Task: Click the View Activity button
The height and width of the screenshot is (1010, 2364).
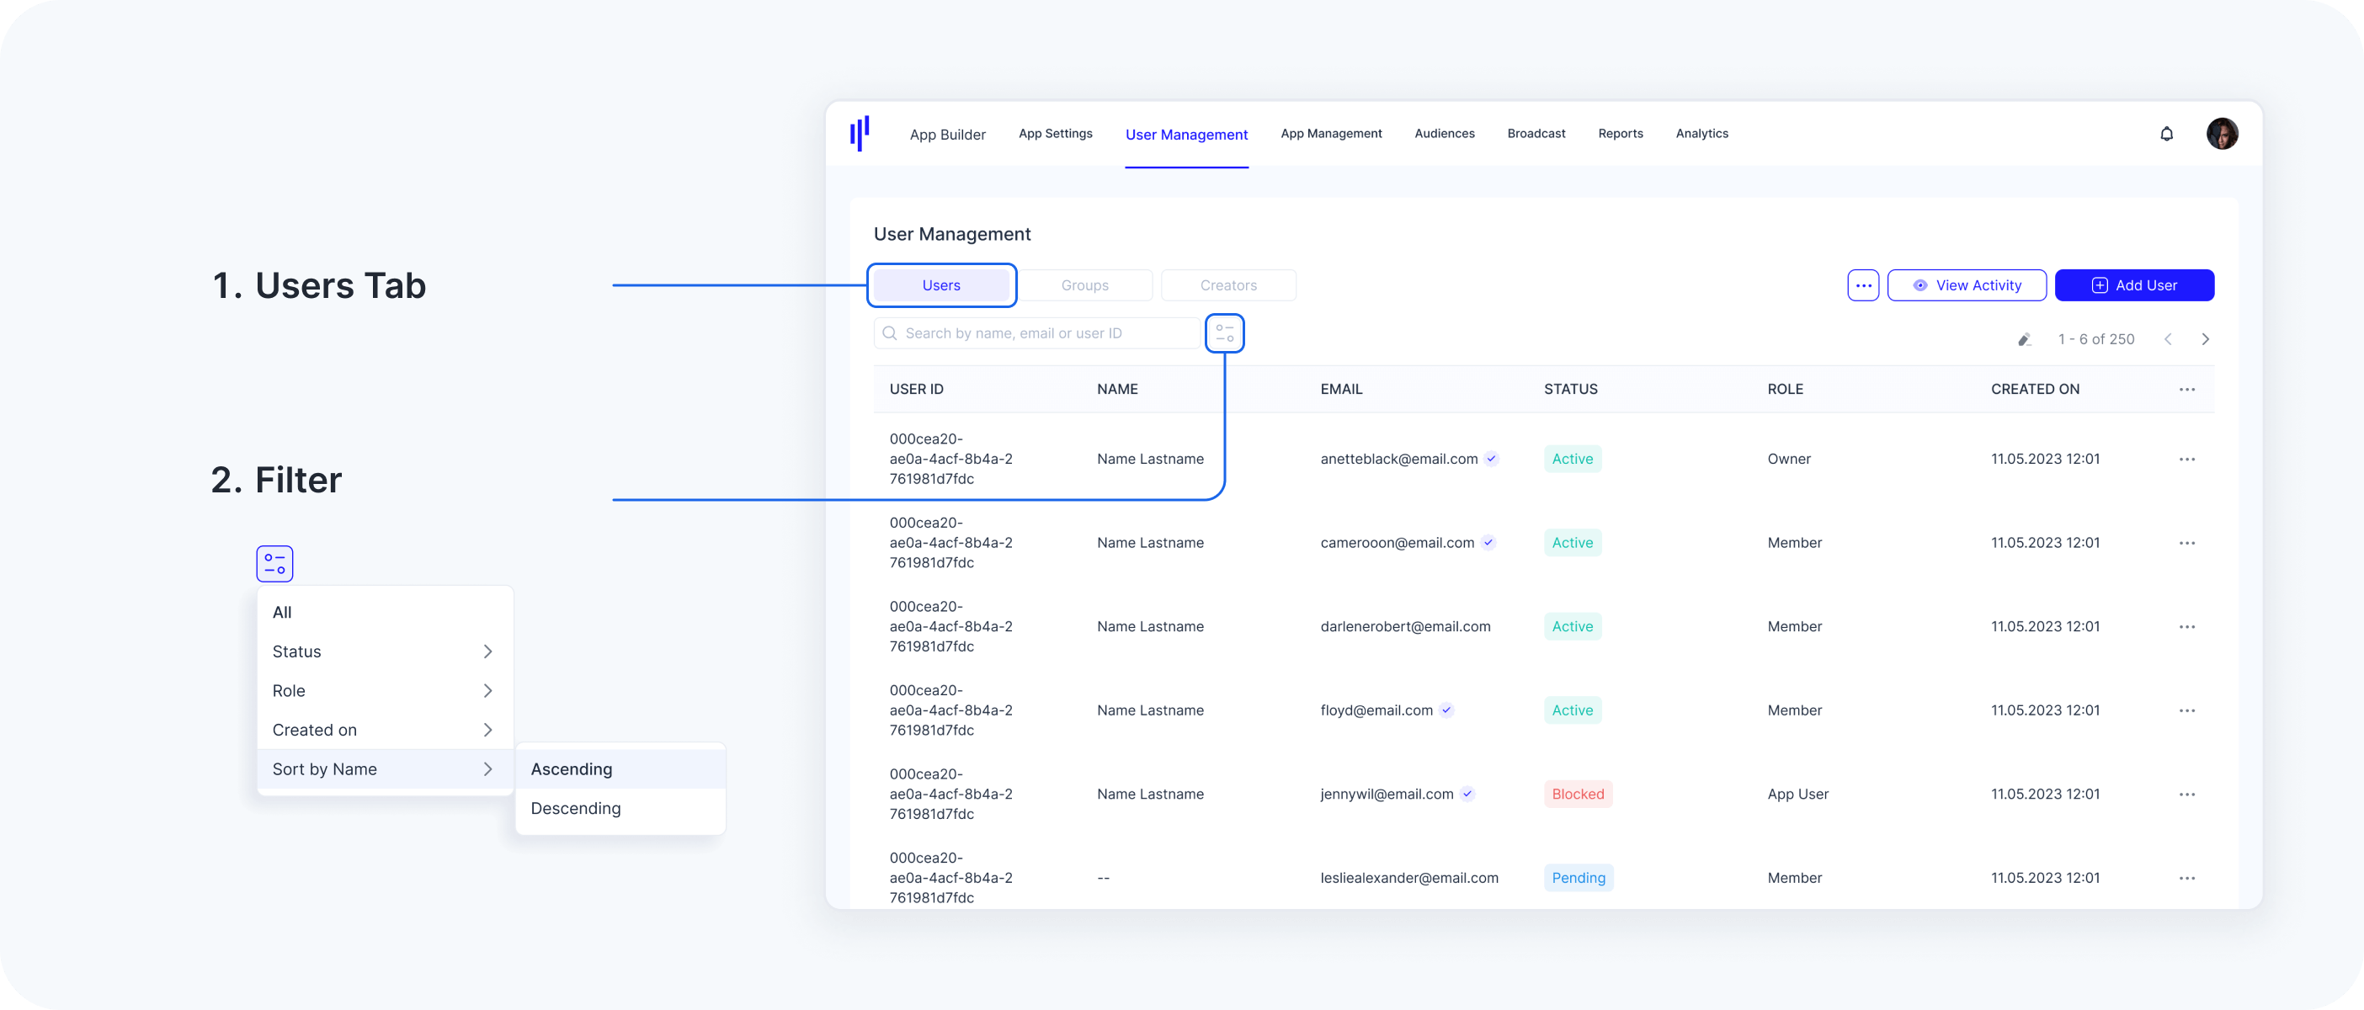Action: click(1967, 285)
